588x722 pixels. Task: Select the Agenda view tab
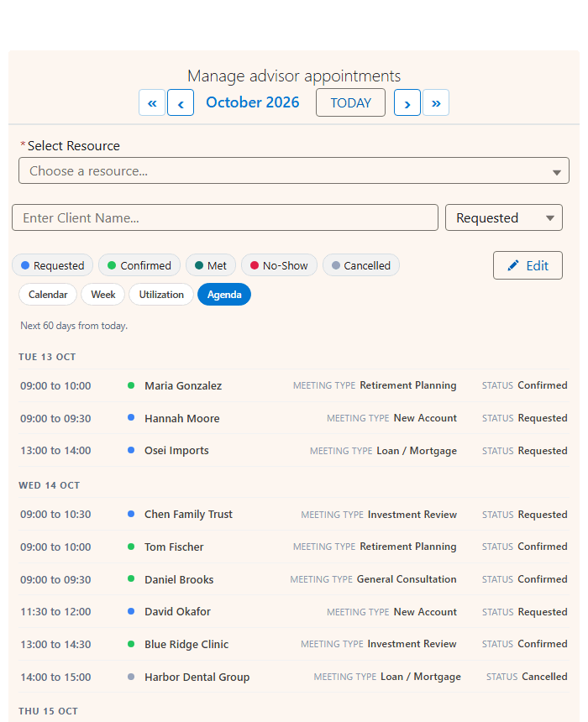224,295
